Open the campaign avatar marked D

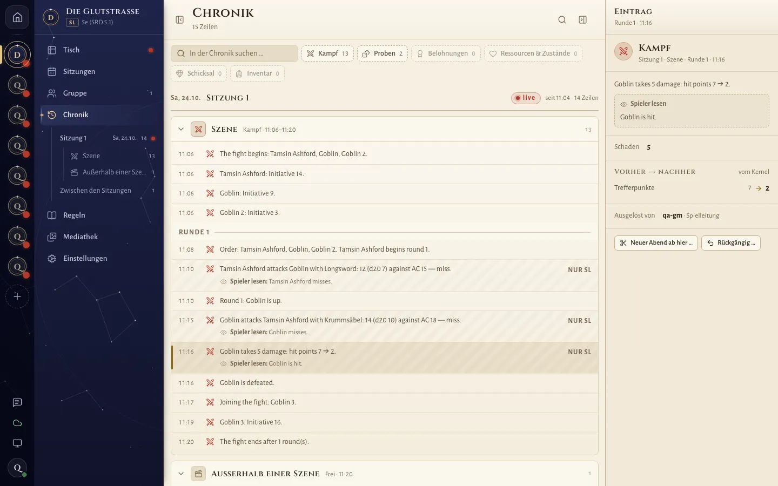pos(17,55)
